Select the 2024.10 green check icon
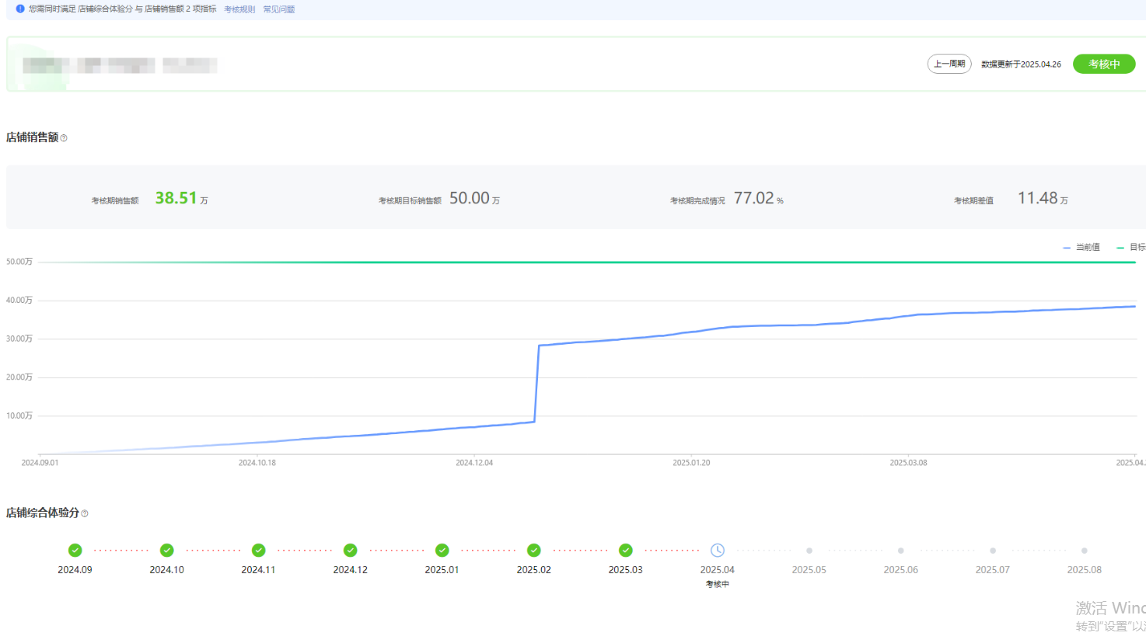Screen dimensions: 1146x643 click(x=167, y=551)
